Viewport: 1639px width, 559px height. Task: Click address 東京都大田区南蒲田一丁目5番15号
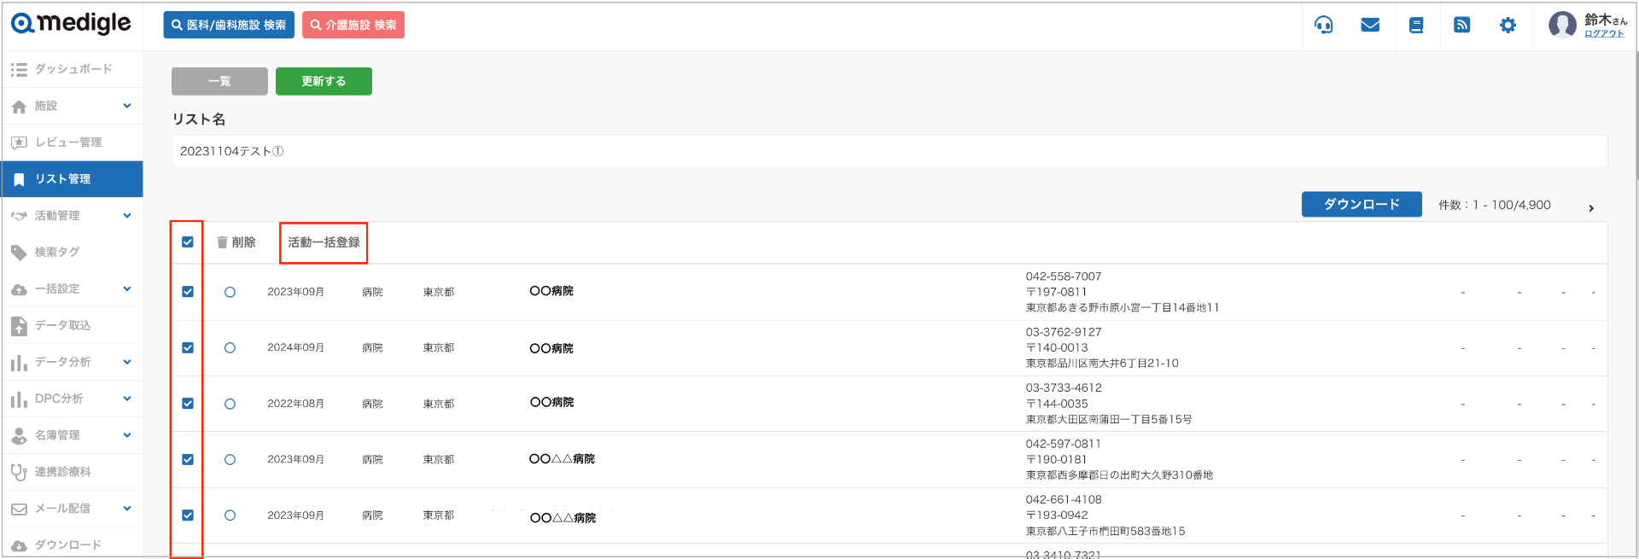pyautogui.click(x=1109, y=420)
